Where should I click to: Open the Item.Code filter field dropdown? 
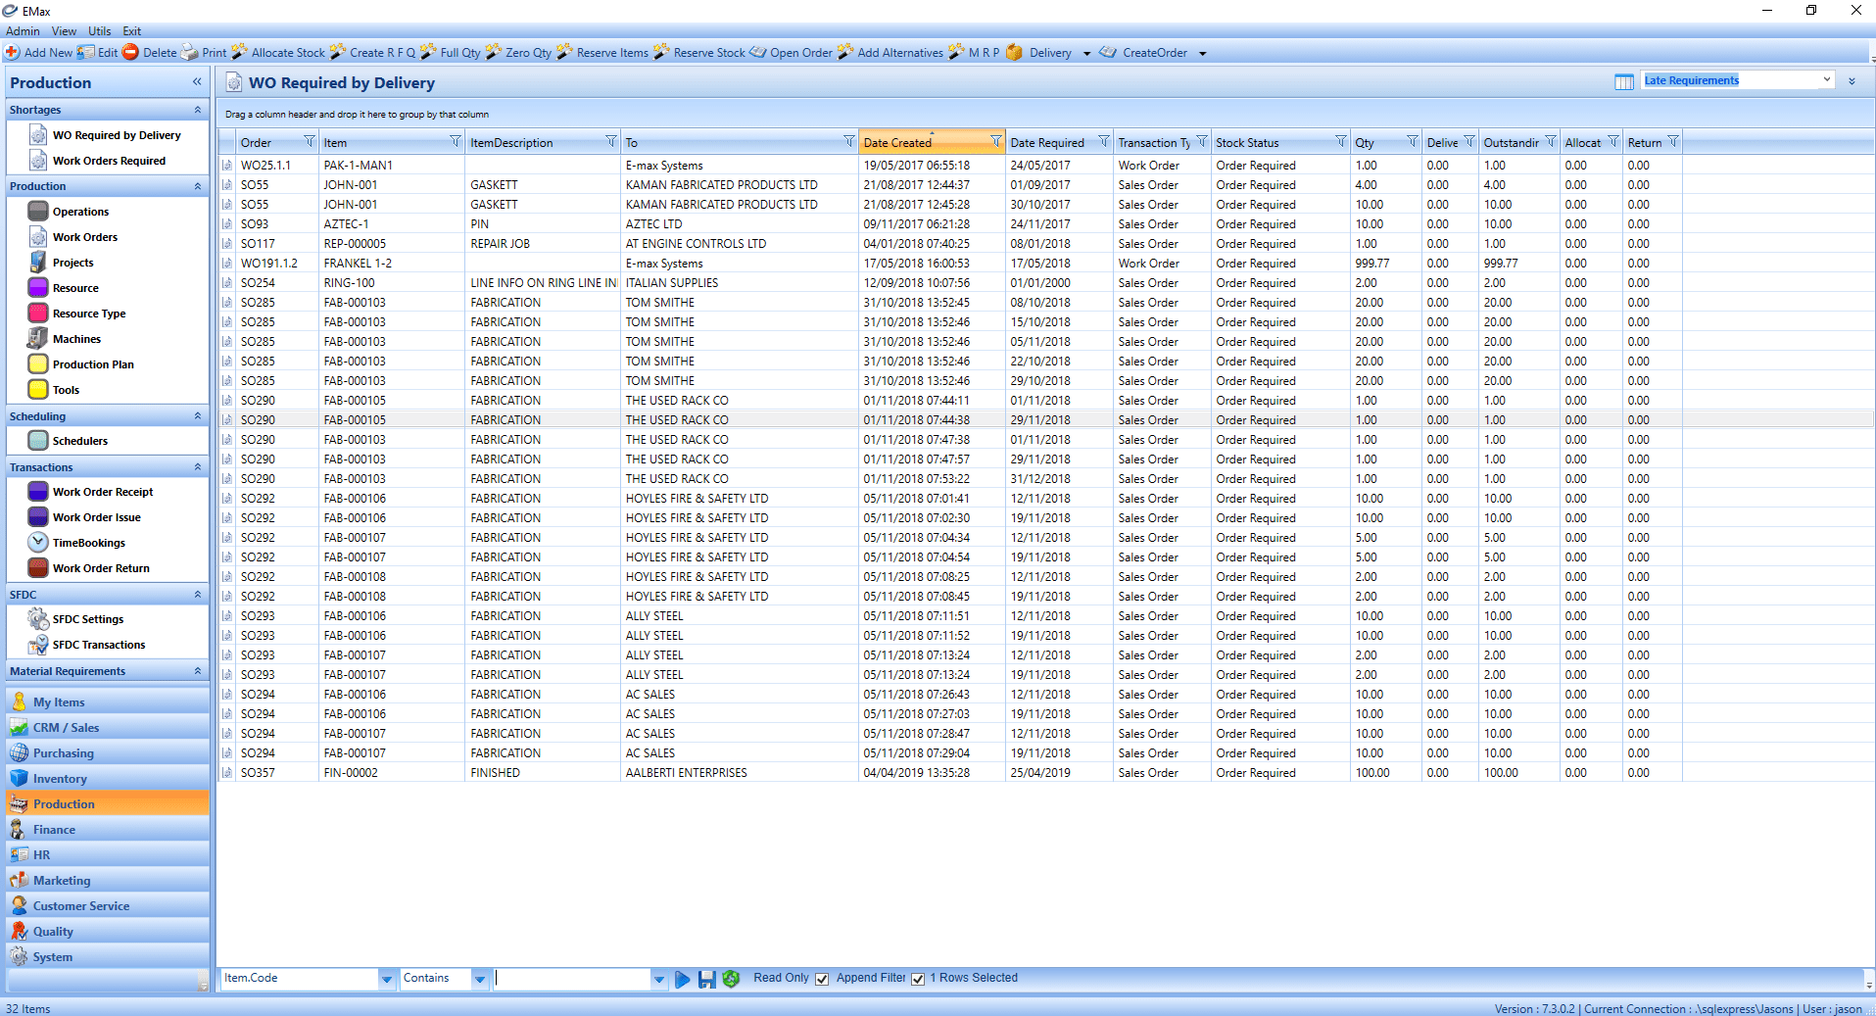(387, 979)
